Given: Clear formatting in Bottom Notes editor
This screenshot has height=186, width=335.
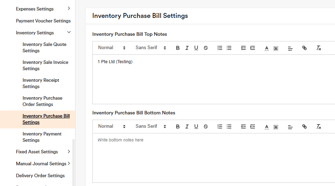Looking at the screenshot, I should pos(318,127).
